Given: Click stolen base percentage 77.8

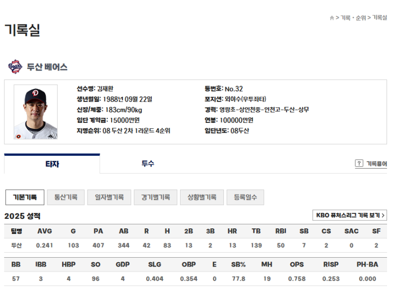Looking at the screenshot, I should click(238, 279).
